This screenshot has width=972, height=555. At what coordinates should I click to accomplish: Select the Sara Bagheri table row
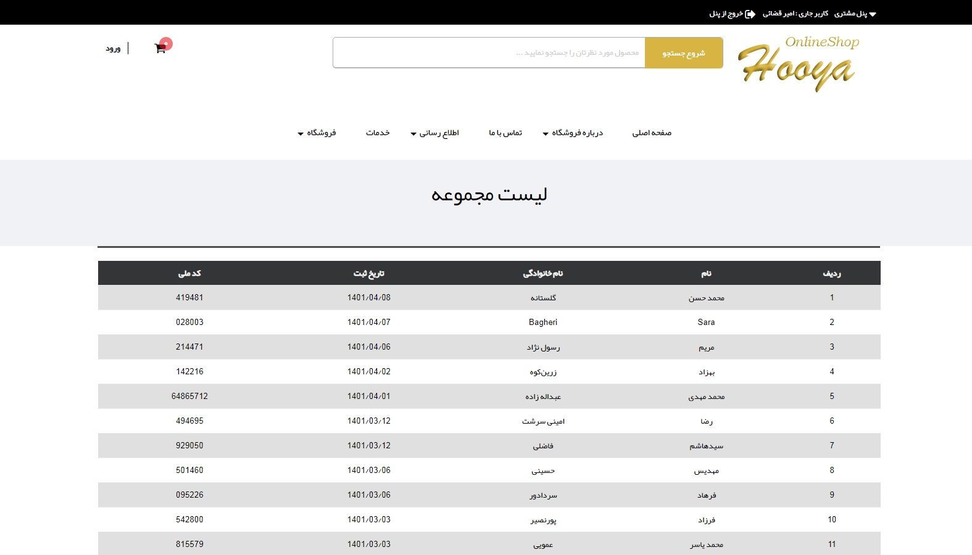pos(489,323)
